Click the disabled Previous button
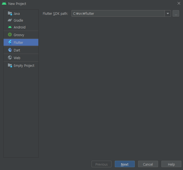Screen dimensions: 183x170 point(102,164)
